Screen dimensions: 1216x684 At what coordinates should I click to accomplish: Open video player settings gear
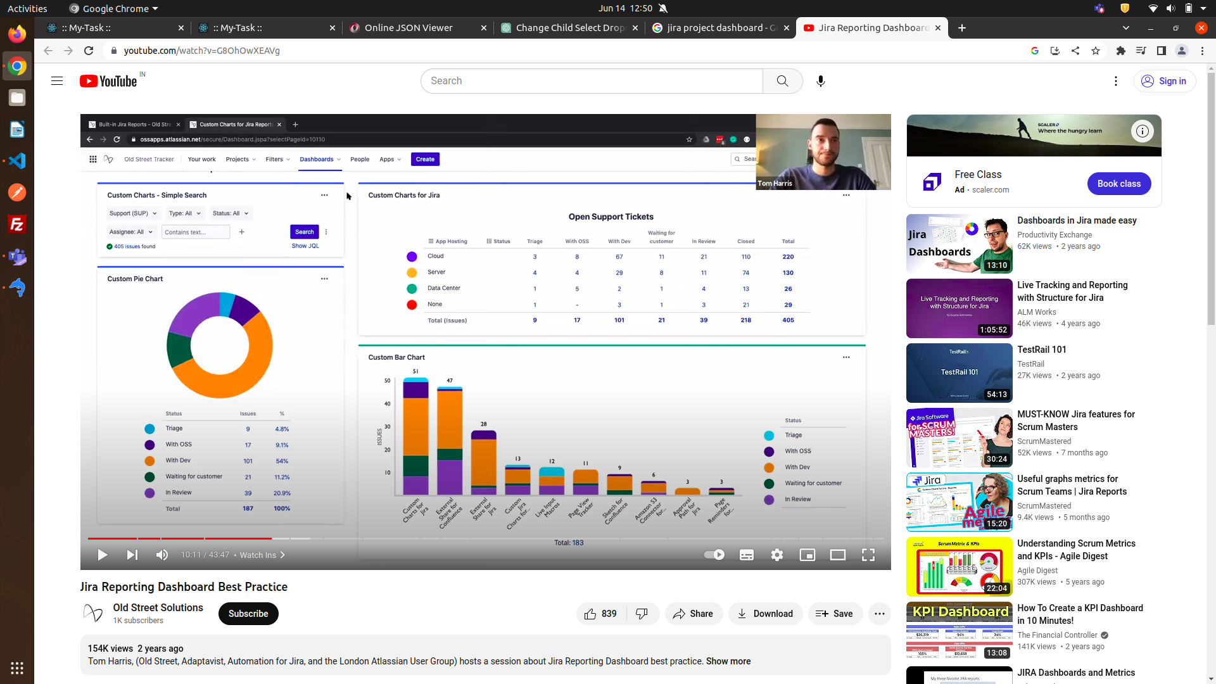tap(777, 555)
